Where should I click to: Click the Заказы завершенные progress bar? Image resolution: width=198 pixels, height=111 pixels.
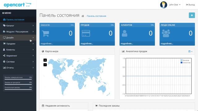18,79
